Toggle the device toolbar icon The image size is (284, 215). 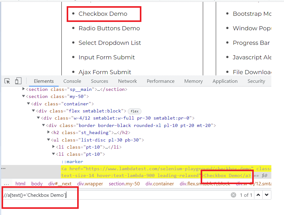coord(18,81)
